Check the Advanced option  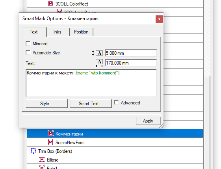pyautogui.click(x=116, y=102)
